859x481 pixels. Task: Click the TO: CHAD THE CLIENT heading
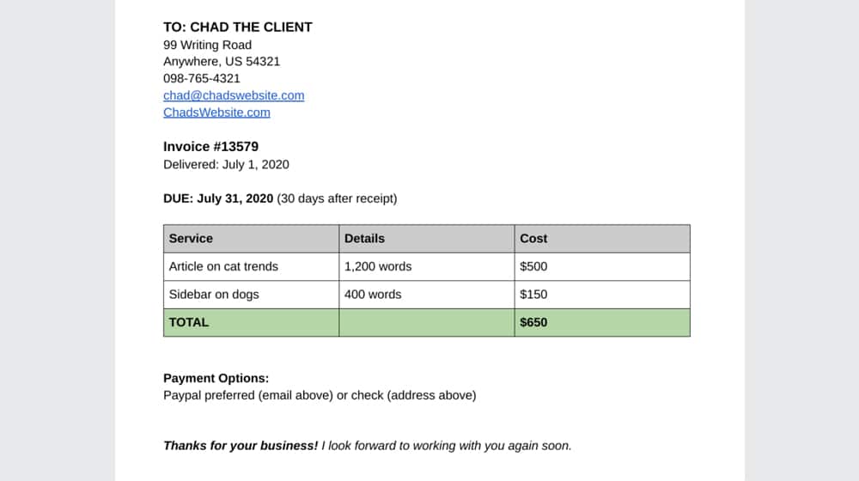[x=238, y=27]
